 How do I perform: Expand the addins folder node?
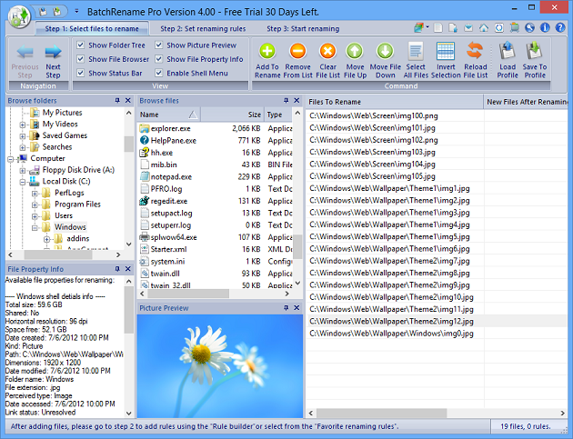click(46, 239)
